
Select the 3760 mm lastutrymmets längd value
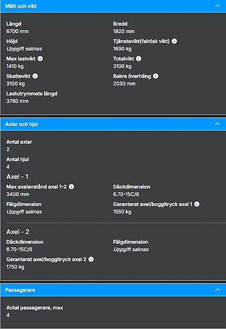click(x=17, y=101)
